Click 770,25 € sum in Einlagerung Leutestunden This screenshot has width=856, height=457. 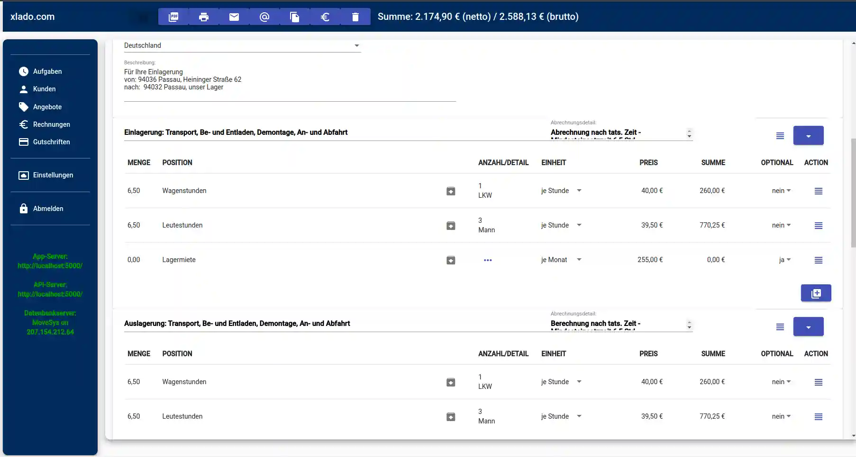712,225
